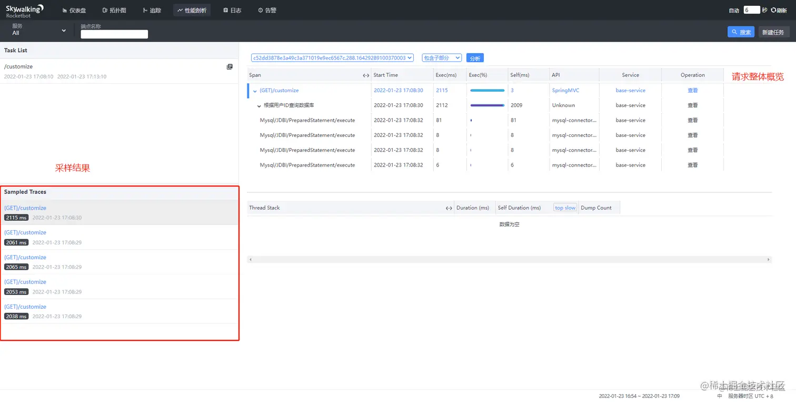Click 查看 for the 6 ms Mysql span

(x=692, y=165)
